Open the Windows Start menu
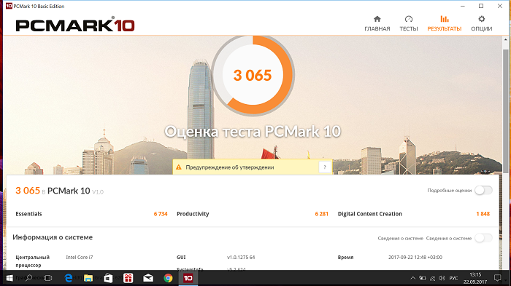The image size is (511, 286). (9, 278)
